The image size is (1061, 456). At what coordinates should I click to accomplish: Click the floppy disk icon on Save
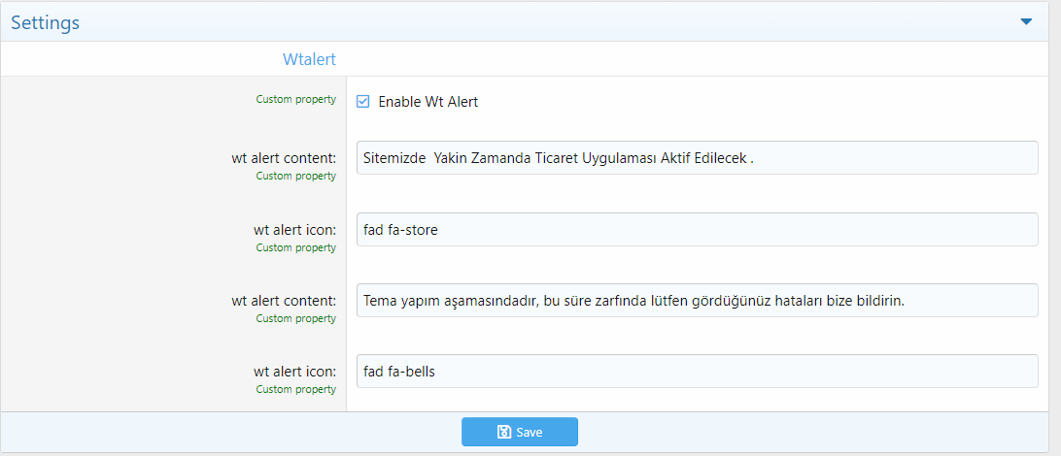(503, 432)
